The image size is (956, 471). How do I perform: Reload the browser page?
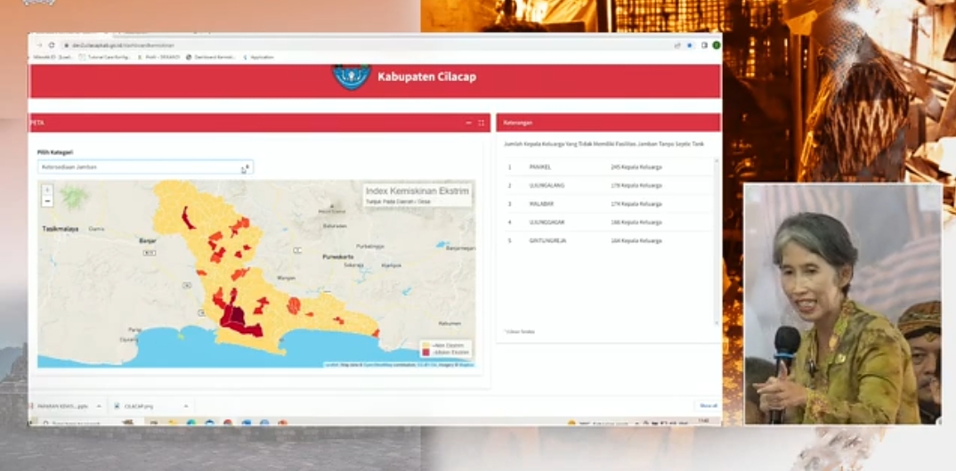(x=52, y=45)
